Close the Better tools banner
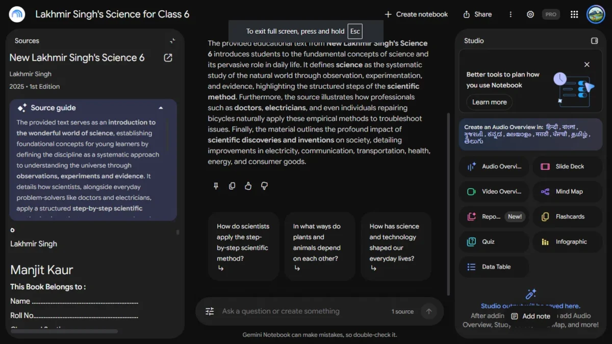The height and width of the screenshot is (344, 612). tap(587, 64)
